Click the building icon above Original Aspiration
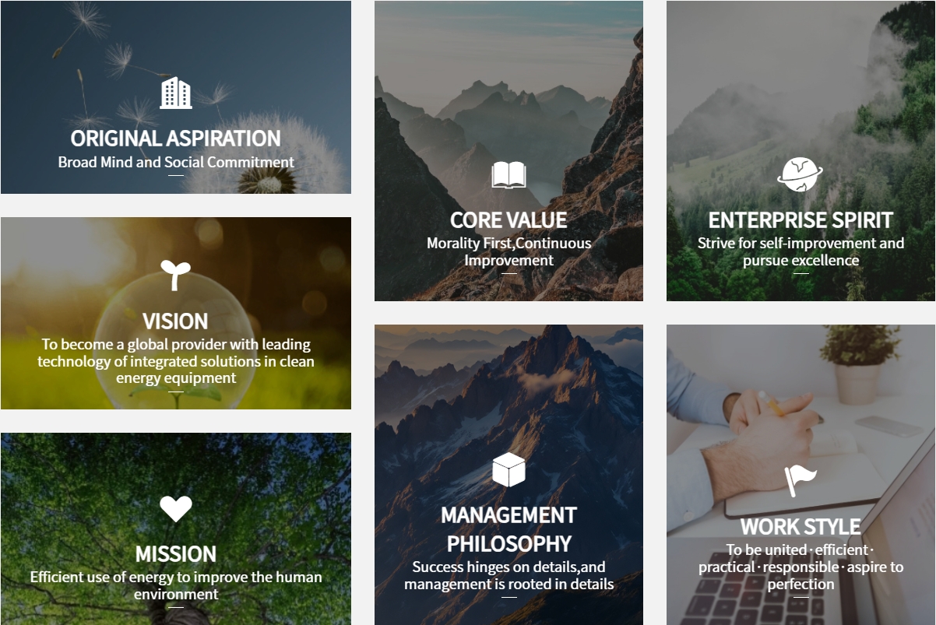Image resolution: width=936 pixels, height=625 pixels. (176, 93)
